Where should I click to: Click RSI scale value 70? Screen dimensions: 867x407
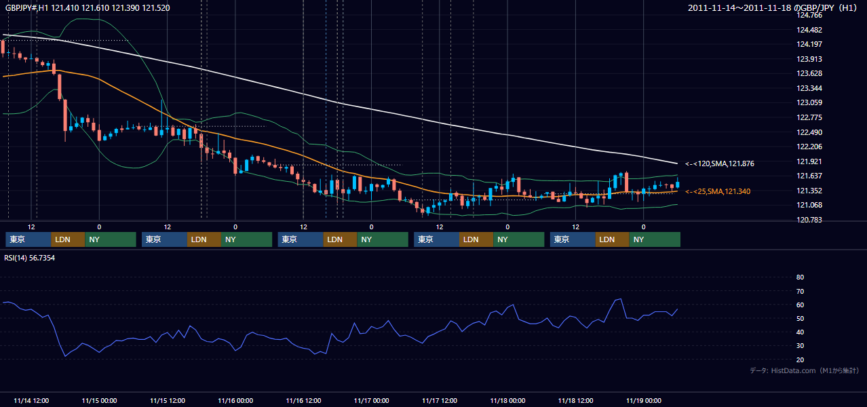click(x=800, y=291)
